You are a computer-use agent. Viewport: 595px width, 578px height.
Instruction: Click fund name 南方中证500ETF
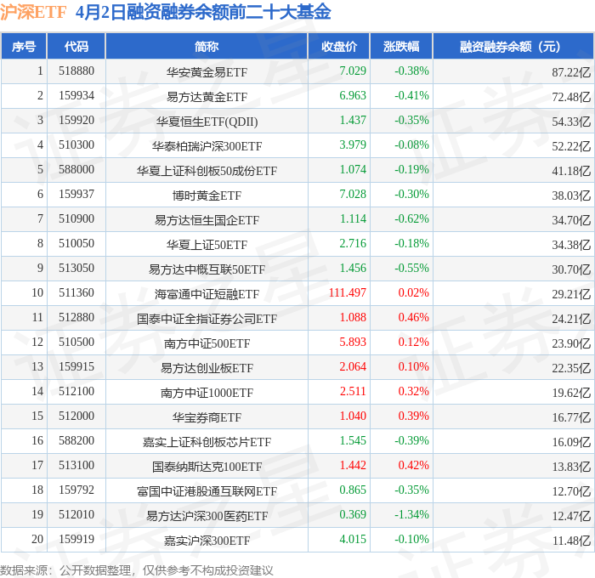[207, 343]
